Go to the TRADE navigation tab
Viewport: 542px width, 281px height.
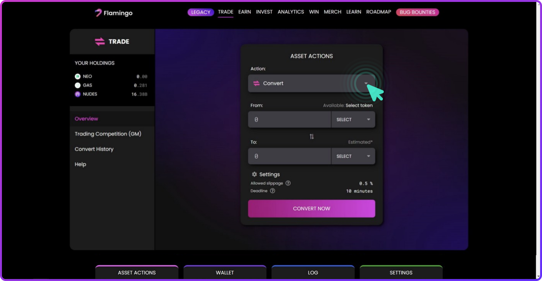pyautogui.click(x=226, y=12)
